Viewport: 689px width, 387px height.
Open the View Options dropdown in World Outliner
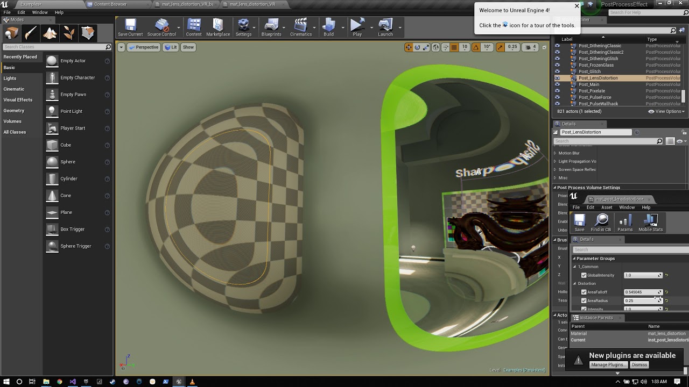pos(666,111)
